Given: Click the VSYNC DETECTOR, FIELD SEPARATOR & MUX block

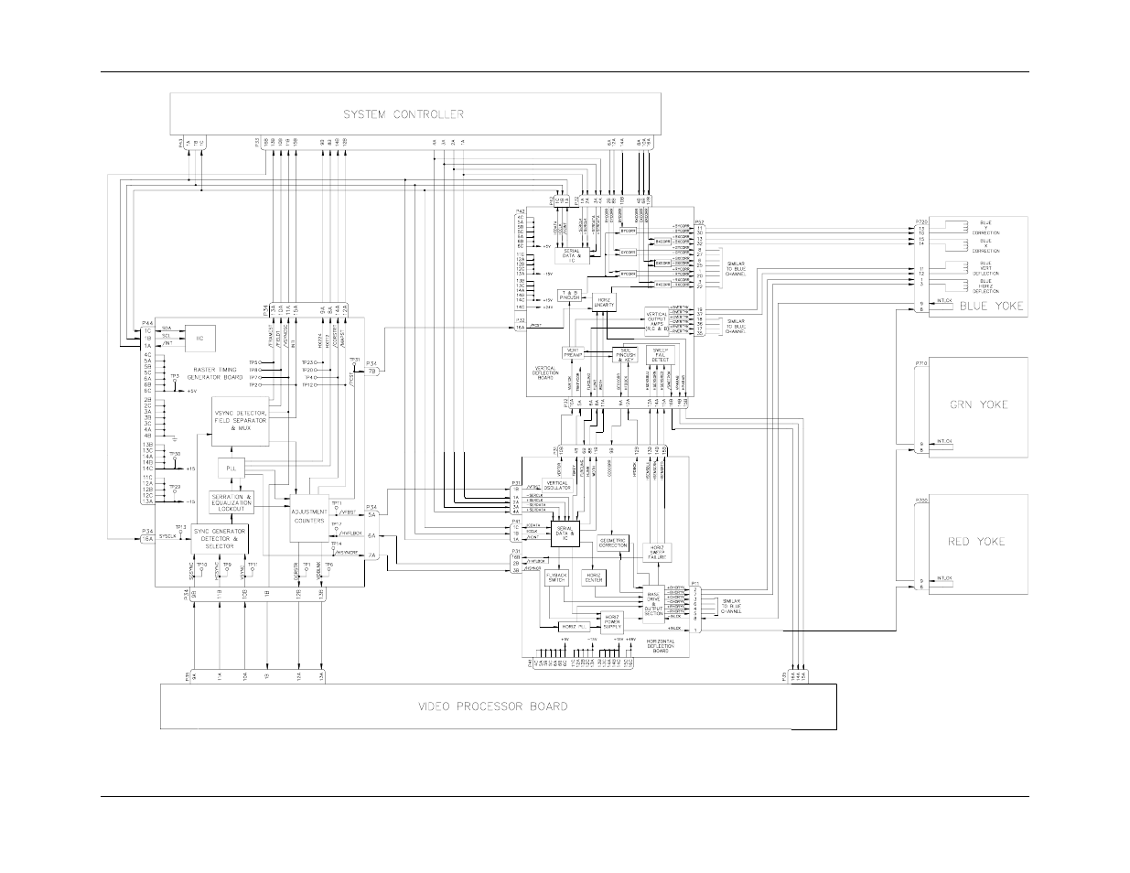Looking at the screenshot, I should [241, 422].
